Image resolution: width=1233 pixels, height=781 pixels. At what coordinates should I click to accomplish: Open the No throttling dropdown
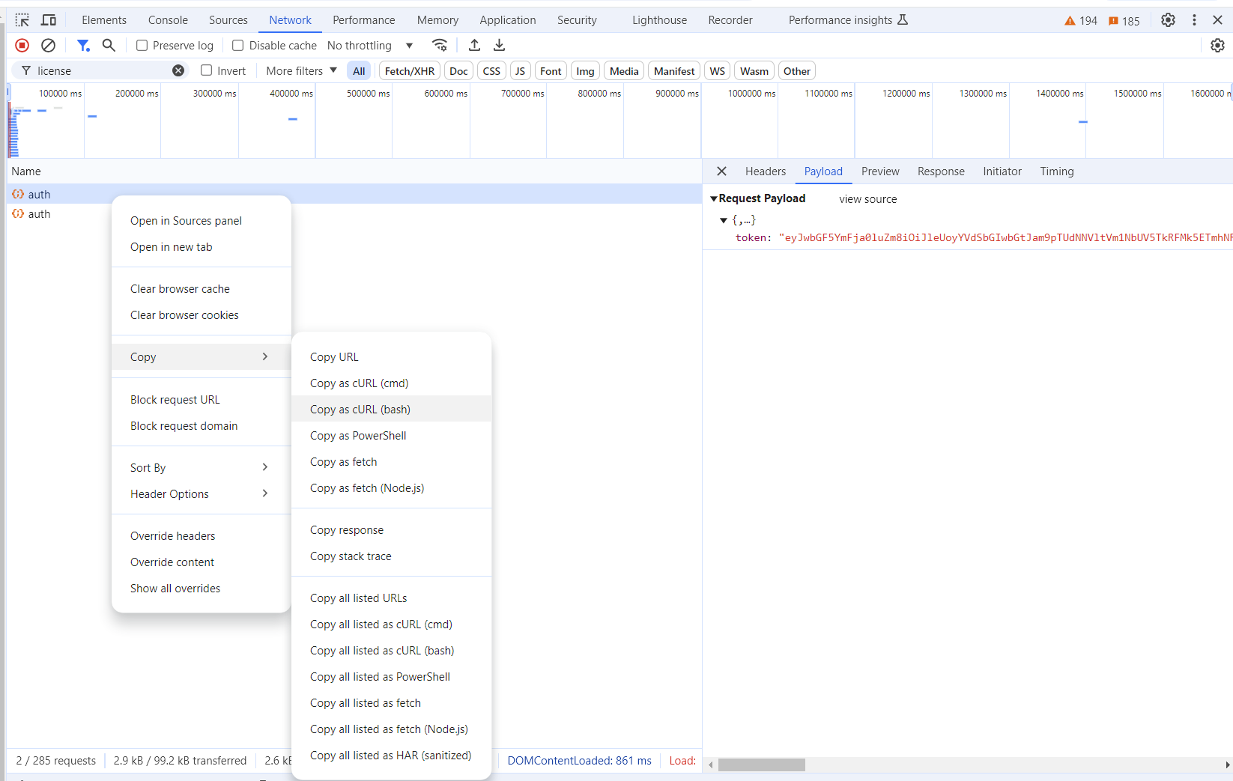(x=369, y=46)
